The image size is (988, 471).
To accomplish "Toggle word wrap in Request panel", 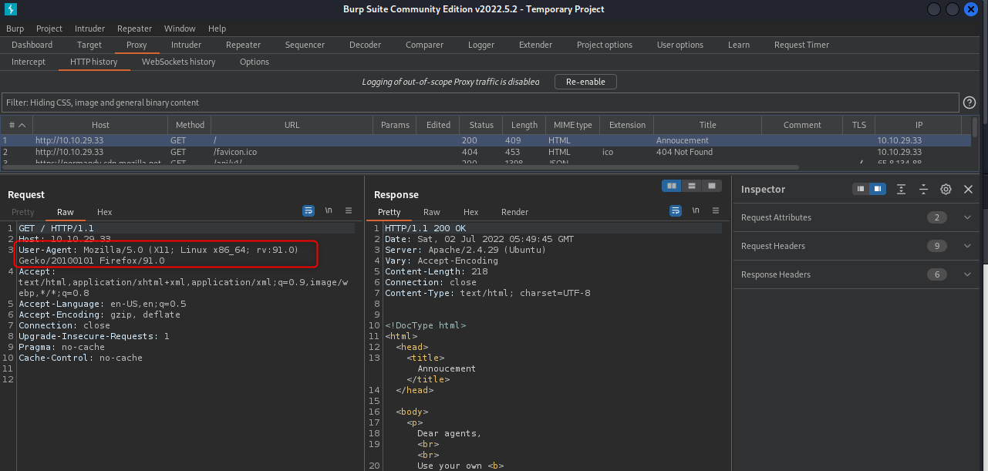I will point(309,210).
